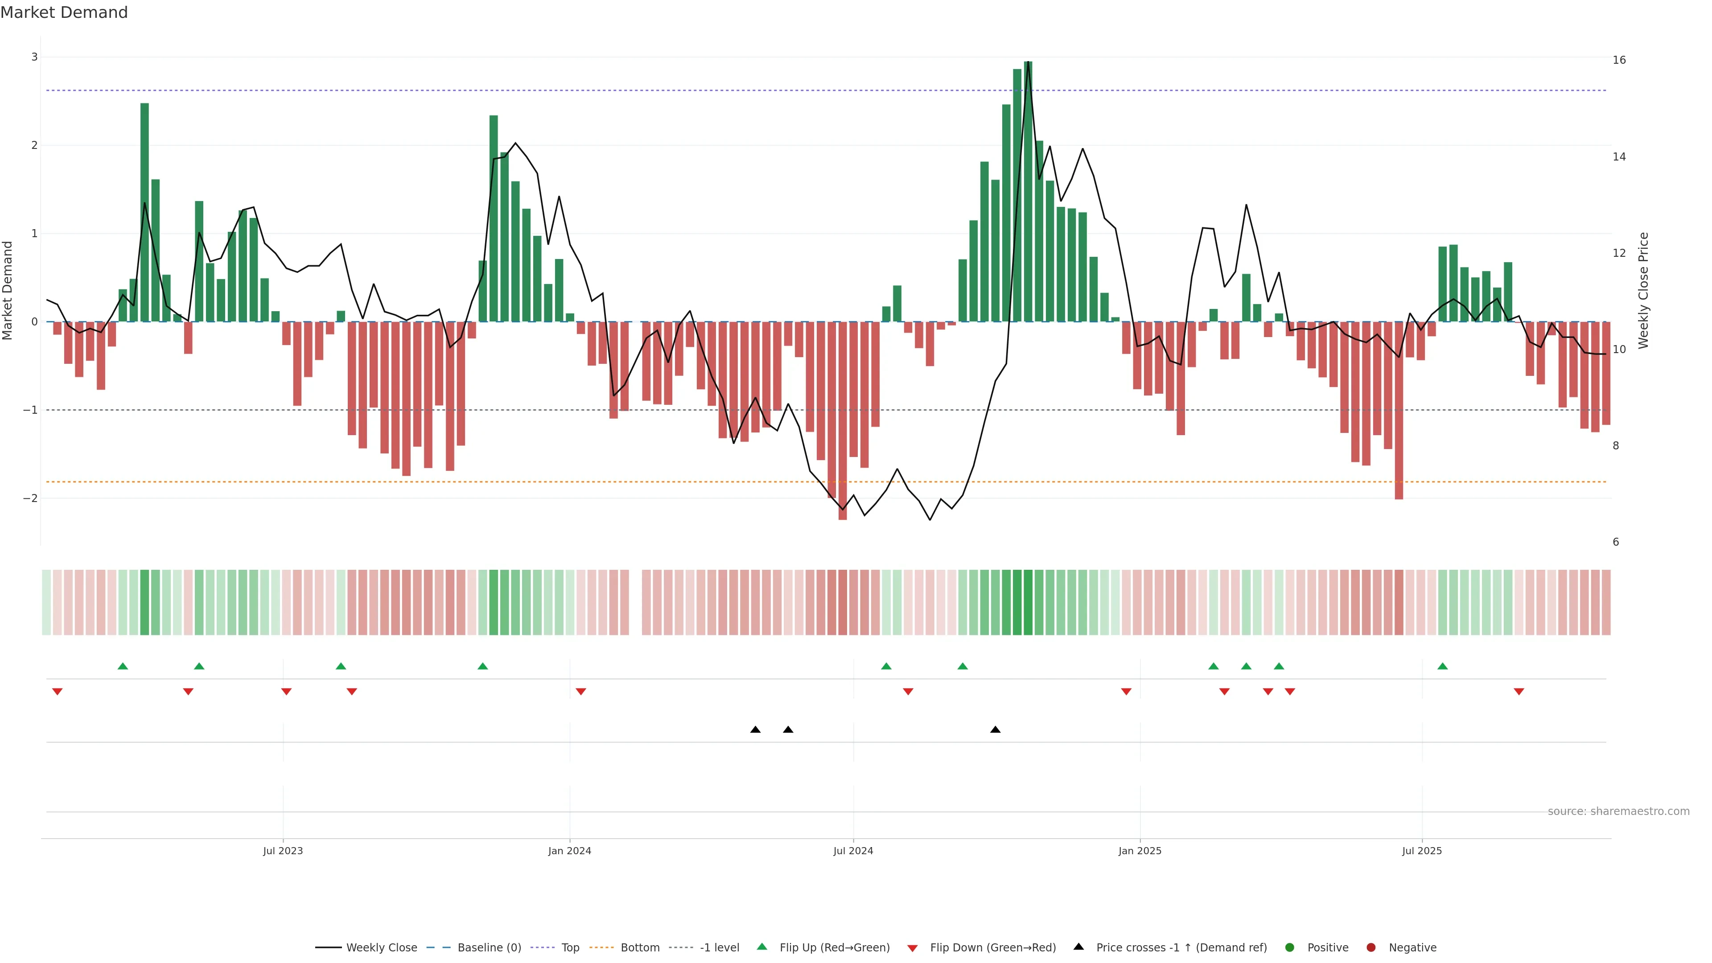Click red Flip Down legend triangle

(x=913, y=948)
